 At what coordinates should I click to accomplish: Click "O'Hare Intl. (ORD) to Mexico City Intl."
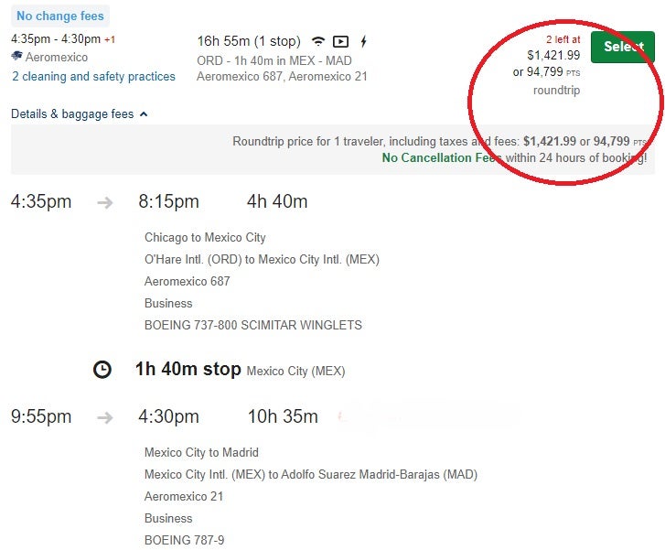pos(262,259)
